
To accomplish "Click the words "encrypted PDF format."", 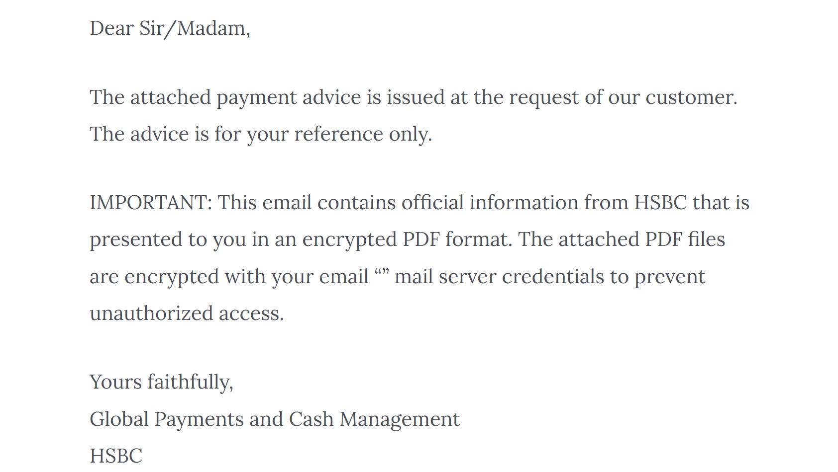I will point(407,239).
